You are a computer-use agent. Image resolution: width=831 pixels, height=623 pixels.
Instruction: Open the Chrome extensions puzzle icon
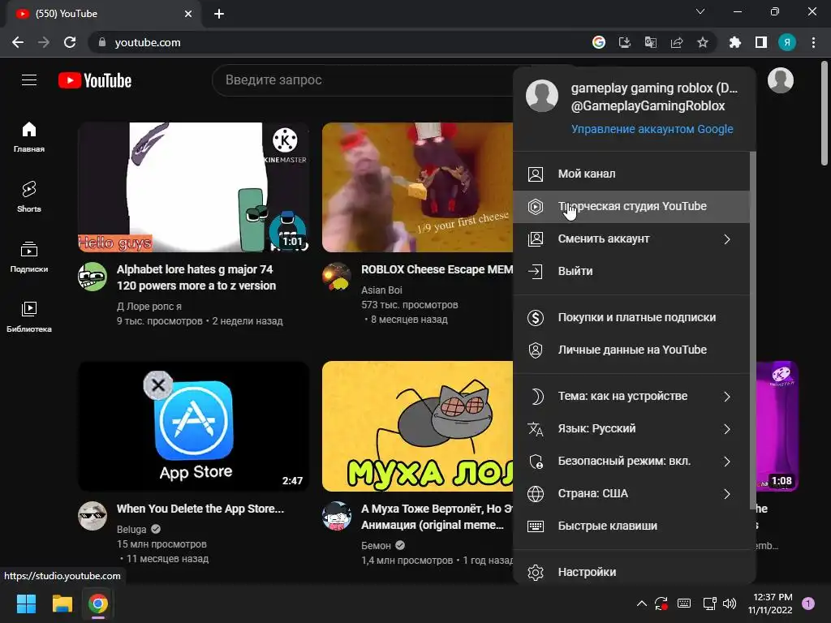coord(735,42)
